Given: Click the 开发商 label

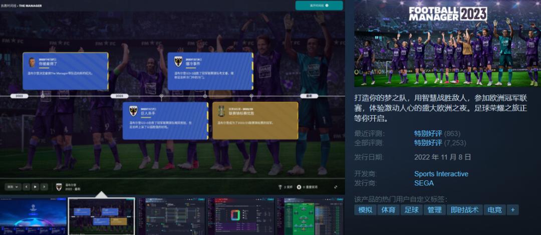Looking at the screenshot, I should [366, 174].
